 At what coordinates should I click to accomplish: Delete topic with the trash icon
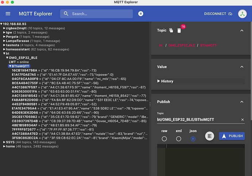[x=179, y=30]
